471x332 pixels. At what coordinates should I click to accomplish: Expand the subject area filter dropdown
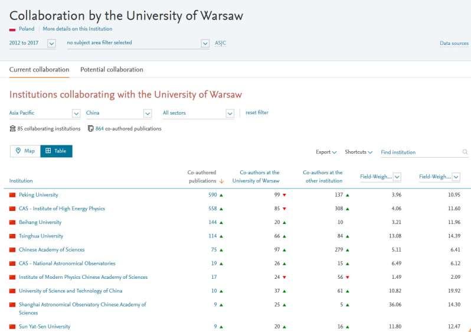coord(205,43)
